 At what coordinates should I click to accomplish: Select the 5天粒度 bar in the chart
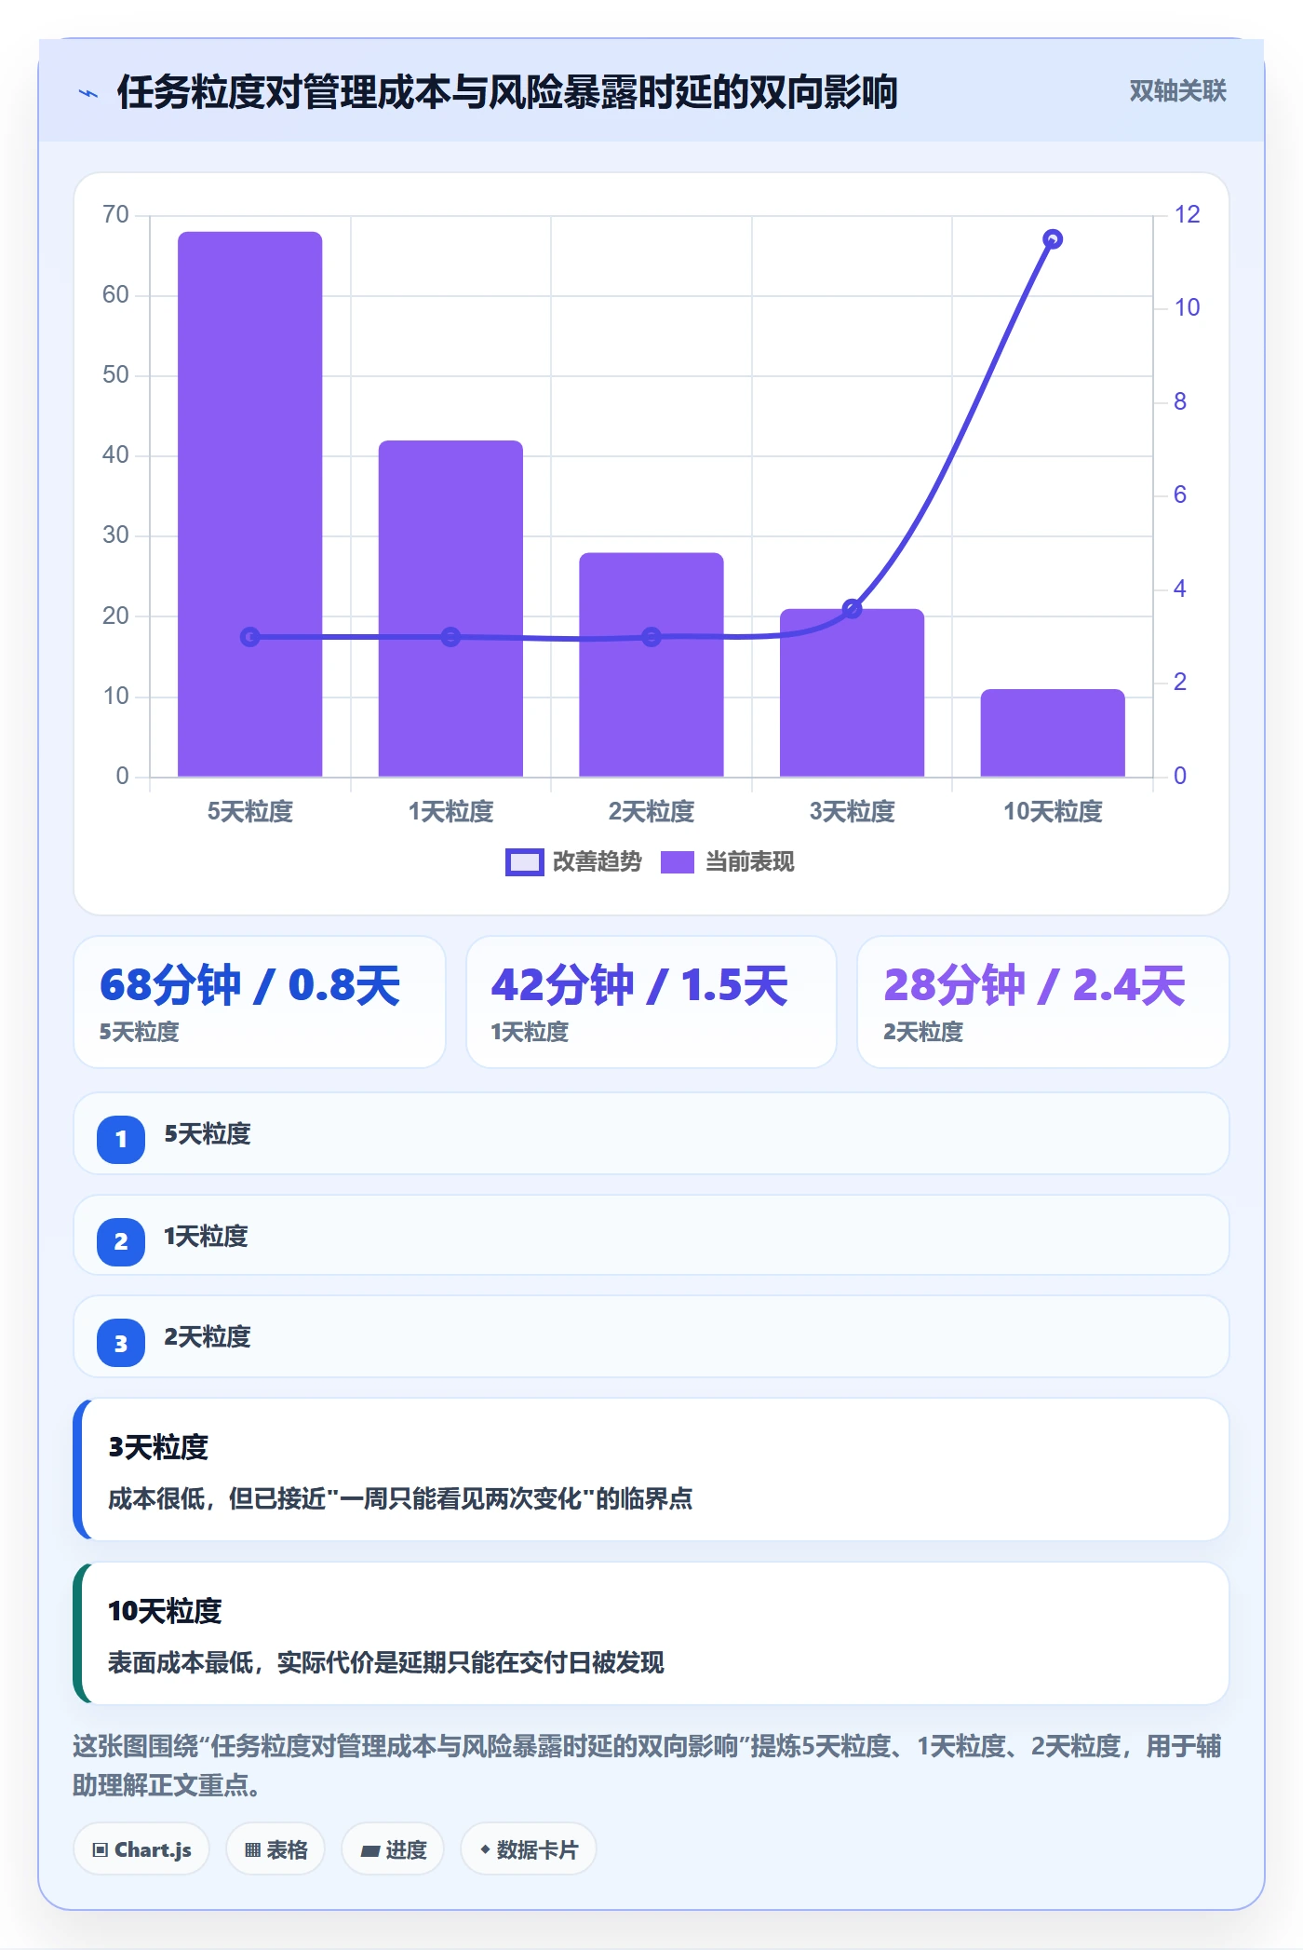point(250,504)
